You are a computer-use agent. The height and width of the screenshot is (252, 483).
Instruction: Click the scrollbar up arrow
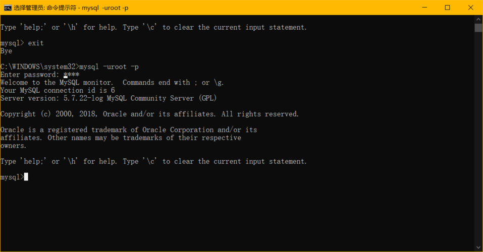pos(478,19)
